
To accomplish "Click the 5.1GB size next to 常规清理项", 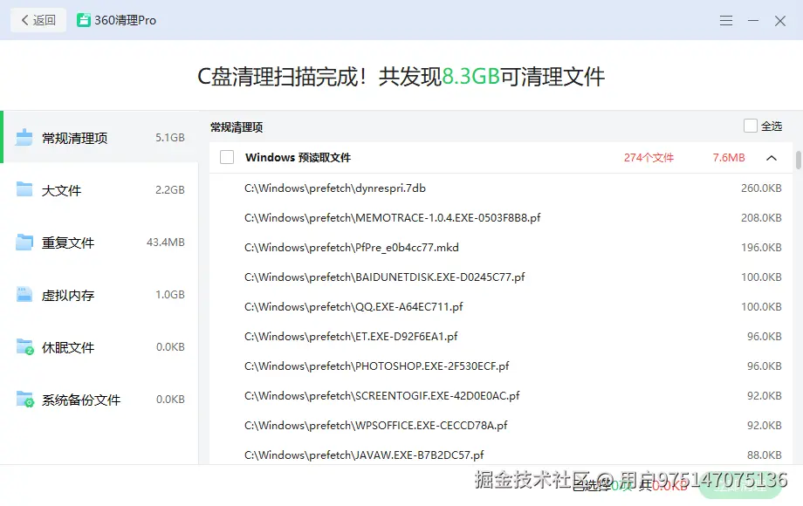I will (x=170, y=138).
